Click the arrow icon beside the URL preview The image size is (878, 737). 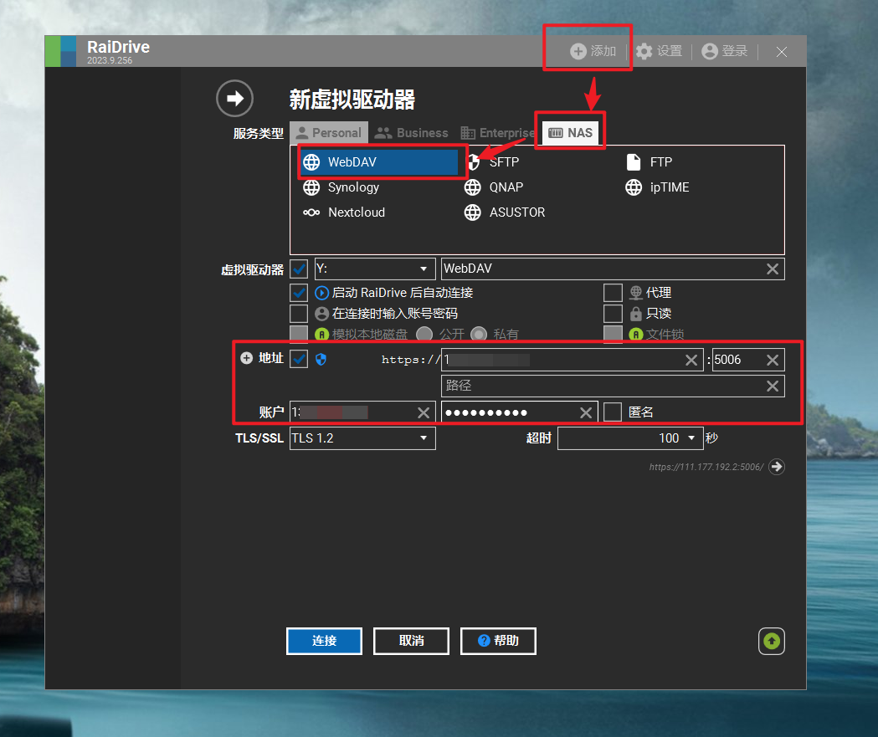tap(777, 467)
